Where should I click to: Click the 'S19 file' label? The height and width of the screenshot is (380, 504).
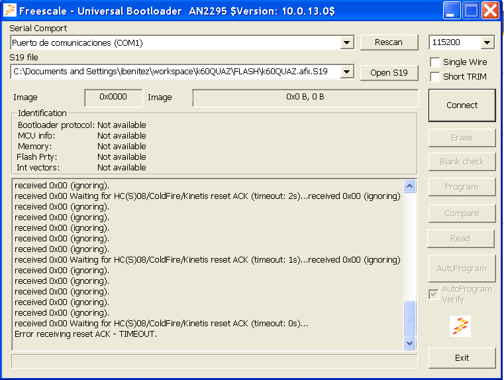[24, 57]
